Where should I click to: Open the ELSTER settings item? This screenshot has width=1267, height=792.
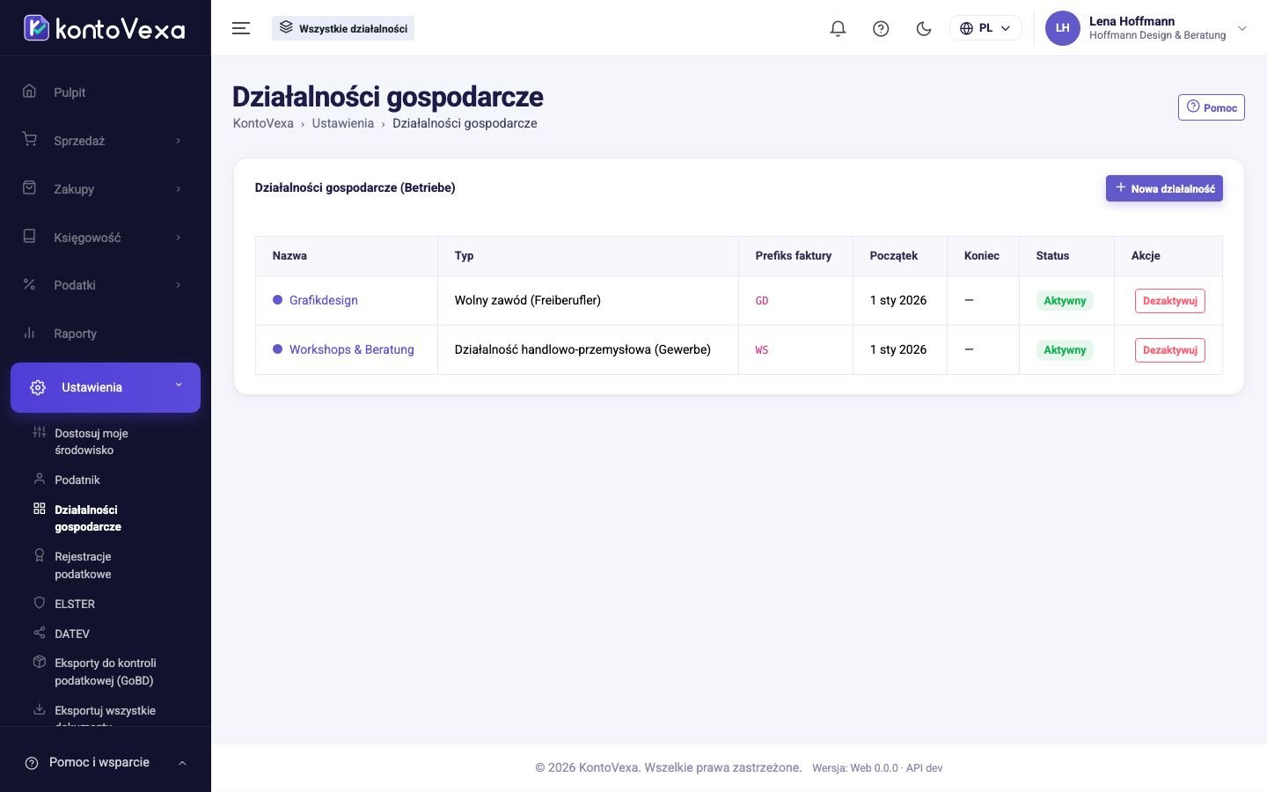(x=75, y=604)
